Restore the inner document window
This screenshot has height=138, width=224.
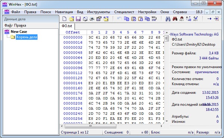(x=213, y=12)
